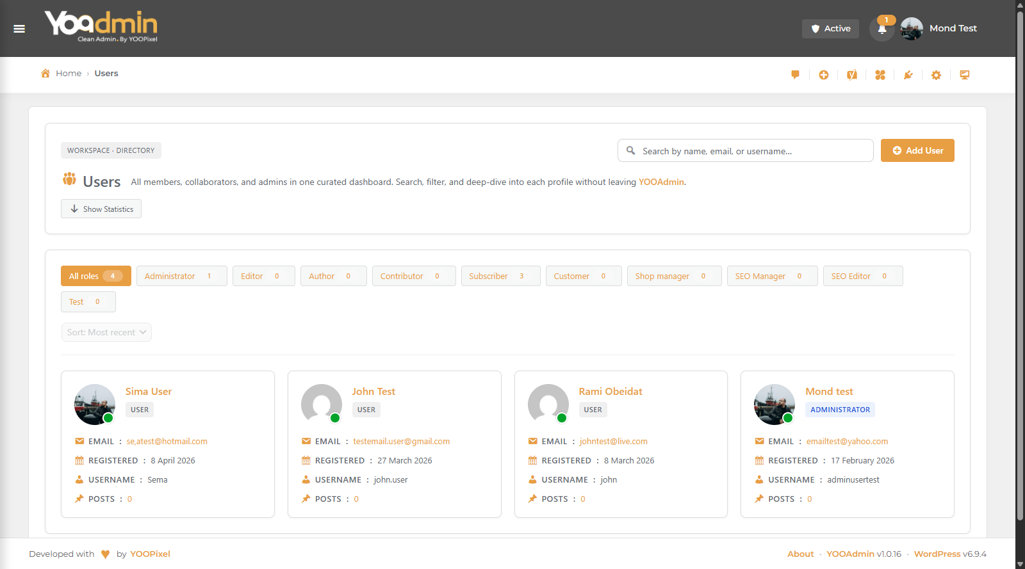Filter by Author role
Viewport: 1025px width, 569px height.
[x=334, y=276]
